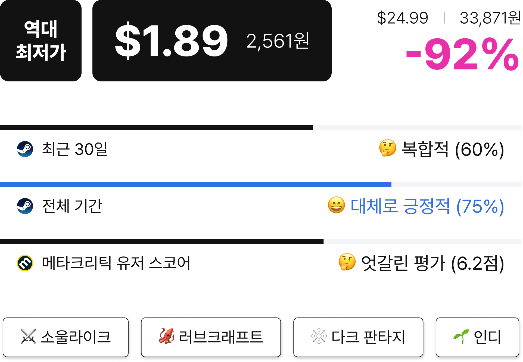Image resolution: width=523 pixels, height=362 pixels.
Task: Click the Metacritic logo icon
Action: point(25,263)
